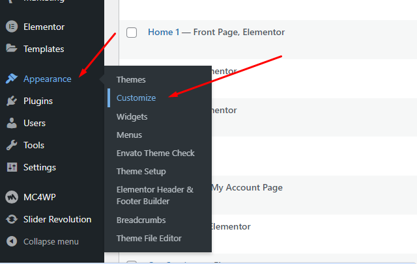
Task: Go to Menus under Appearance
Action: 129,135
